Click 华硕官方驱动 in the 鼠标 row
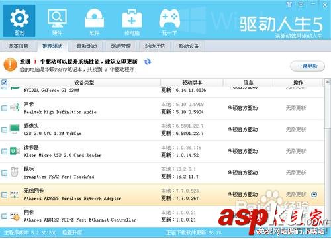The image size is (331, 239). [x=242, y=173]
